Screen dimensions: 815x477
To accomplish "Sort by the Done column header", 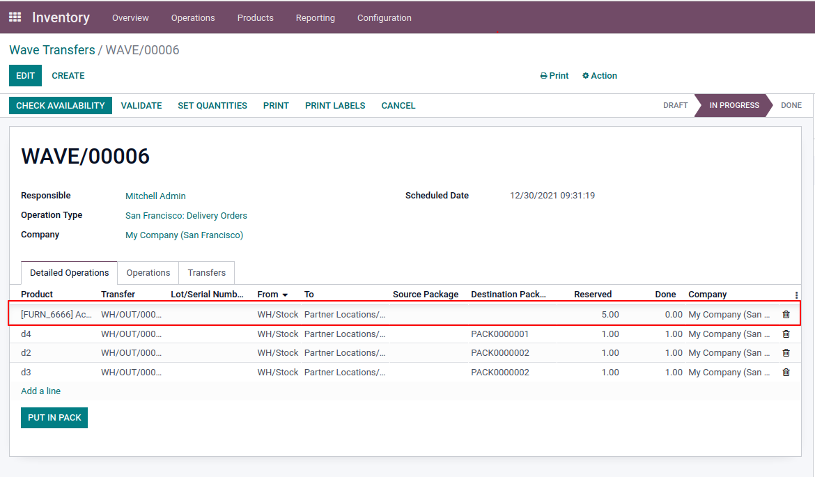I will [665, 295].
